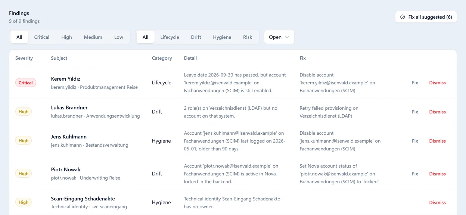The image size is (466, 215).
Task: Click Fix for Kerem Yıldız finding
Action: pyautogui.click(x=415, y=83)
